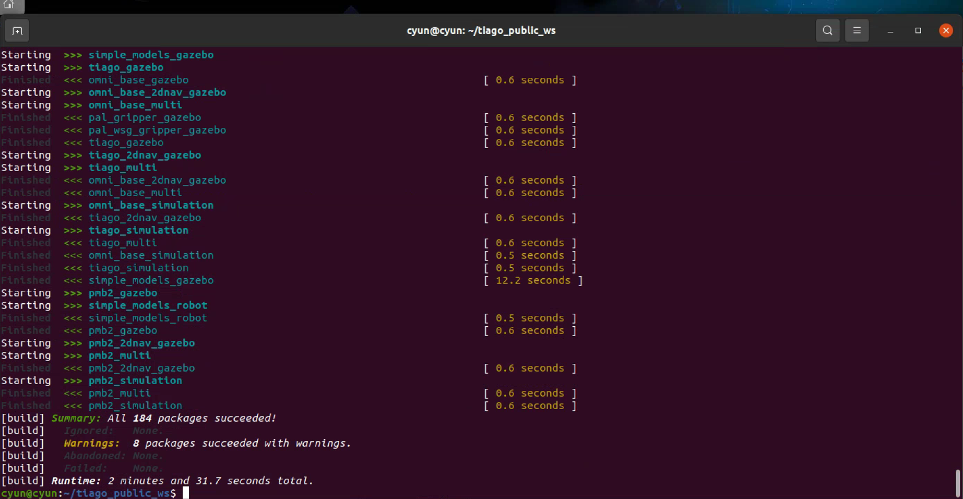Click 'Runtime: 2 minutes and 31.7 seconds total.'
This screenshot has height=499, width=963.
[x=182, y=481]
